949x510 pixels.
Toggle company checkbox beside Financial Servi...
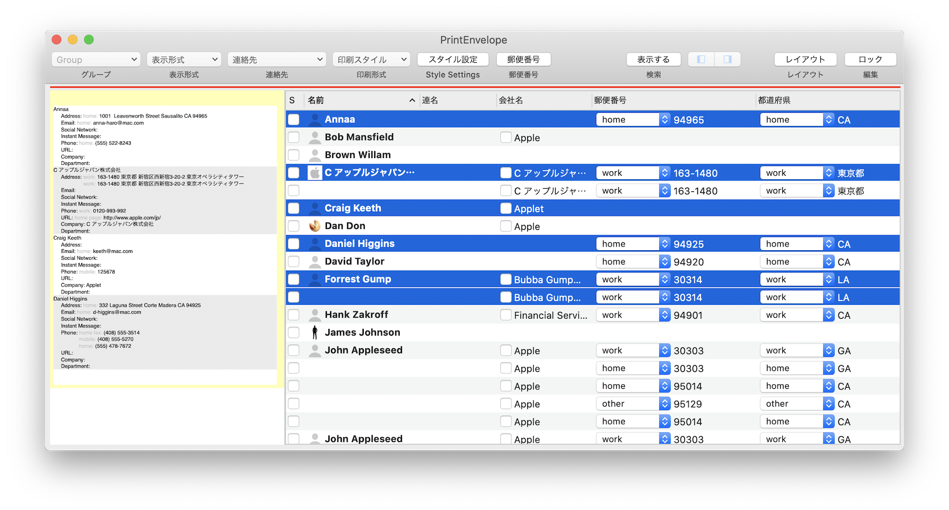506,315
